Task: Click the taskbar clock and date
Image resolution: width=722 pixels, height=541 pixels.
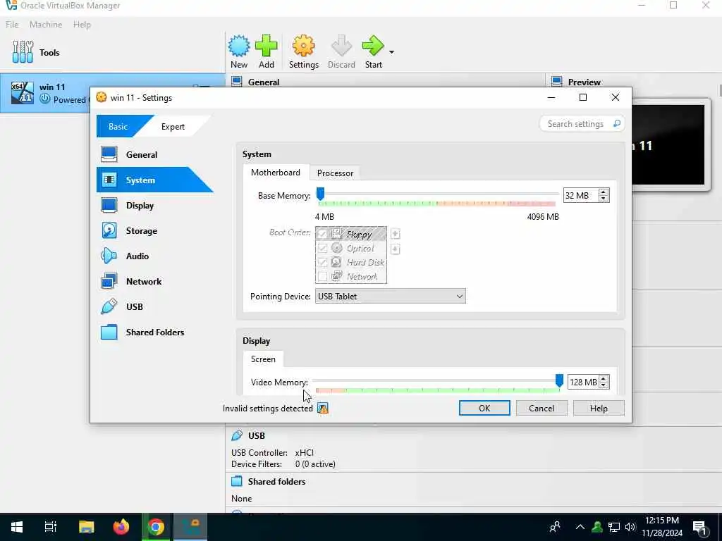Action: [662, 527]
